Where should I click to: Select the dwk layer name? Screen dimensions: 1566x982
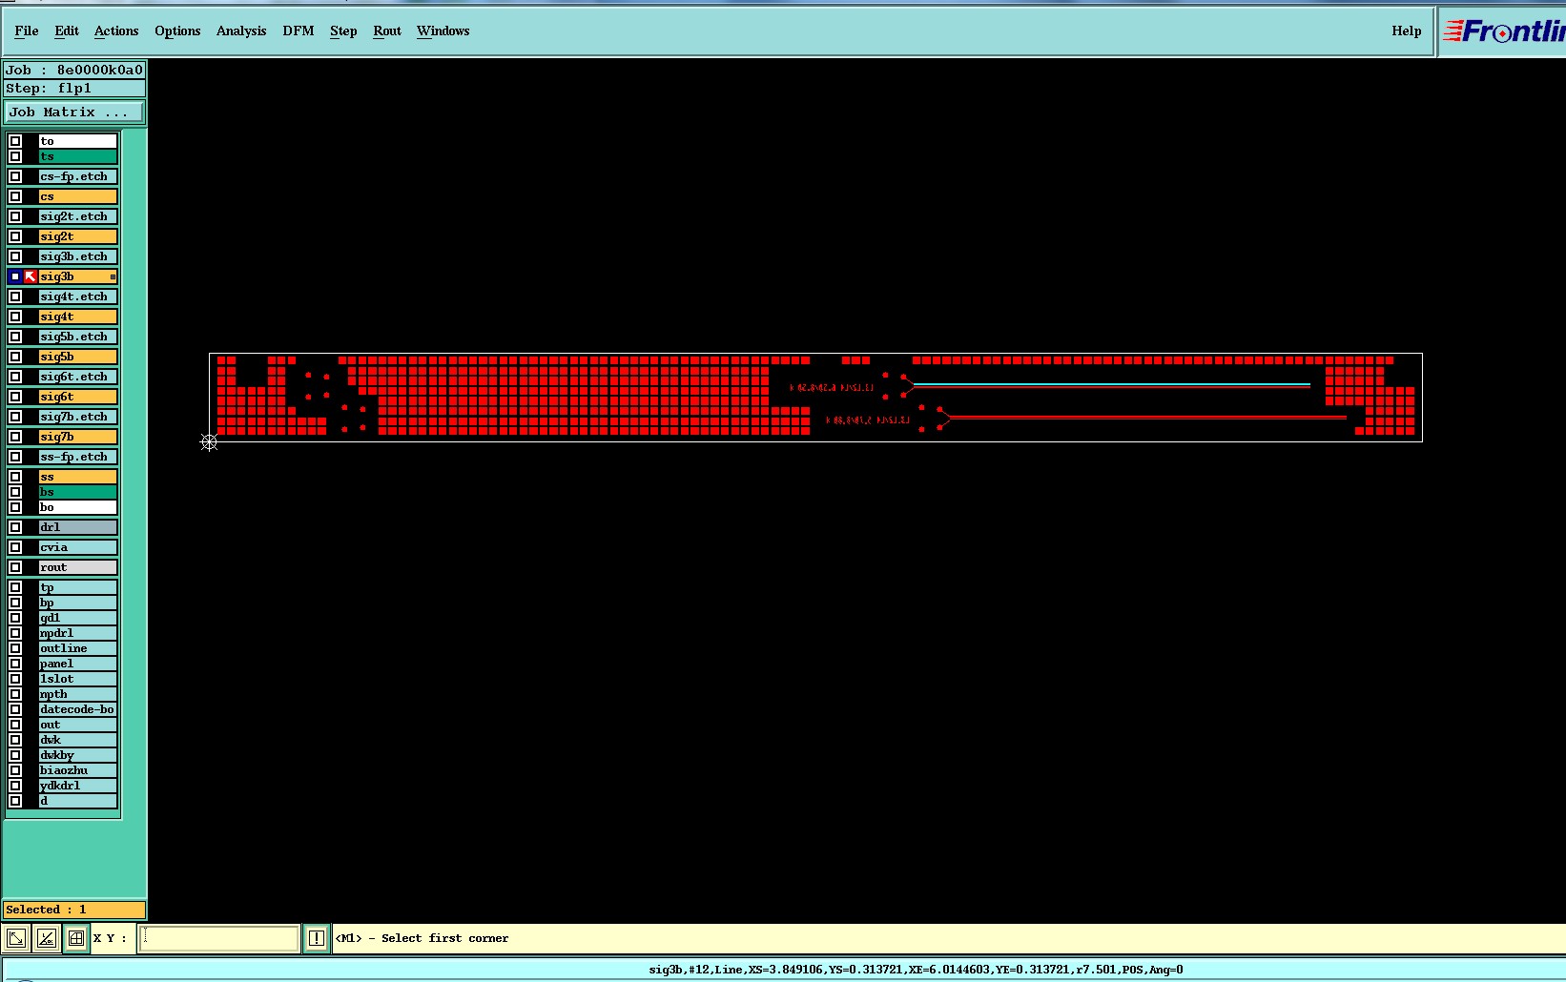click(x=78, y=740)
